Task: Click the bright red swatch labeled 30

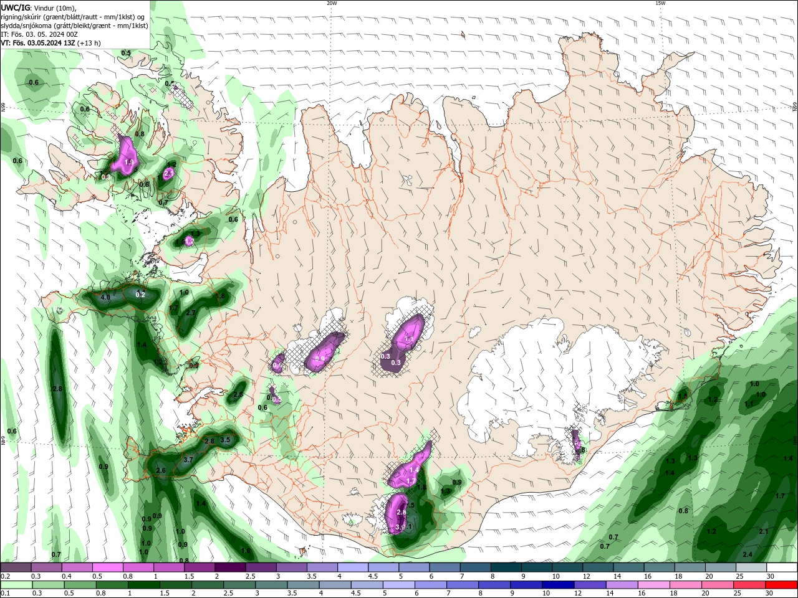Action: pyautogui.click(x=781, y=585)
